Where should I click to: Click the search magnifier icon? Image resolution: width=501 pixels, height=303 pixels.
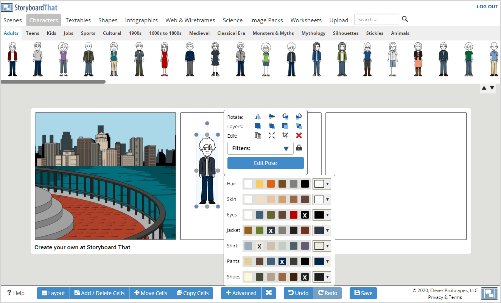coord(405,19)
